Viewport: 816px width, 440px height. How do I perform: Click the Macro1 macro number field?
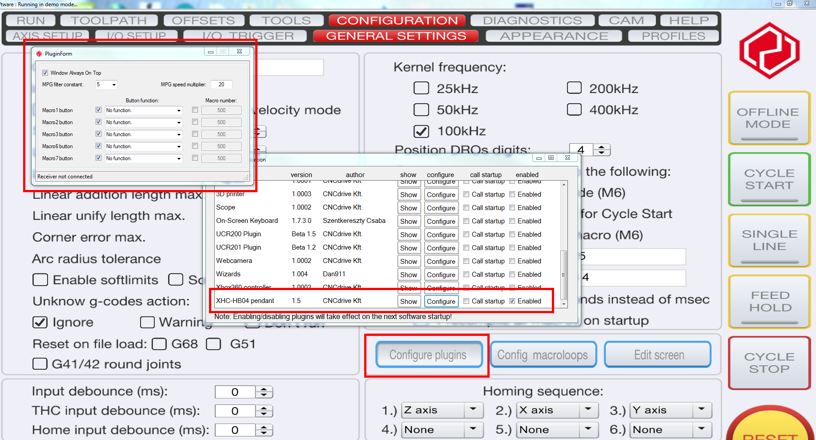[x=221, y=110]
